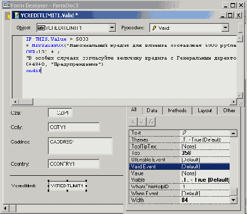
Task: Switch to the Other tab
Action: pos(229,111)
